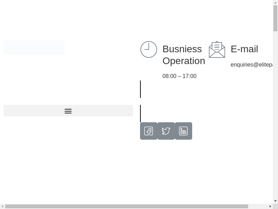The height and width of the screenshot is (209, 278).
Task: Click the Busniess Operation heading
Action: coord(183,55)
